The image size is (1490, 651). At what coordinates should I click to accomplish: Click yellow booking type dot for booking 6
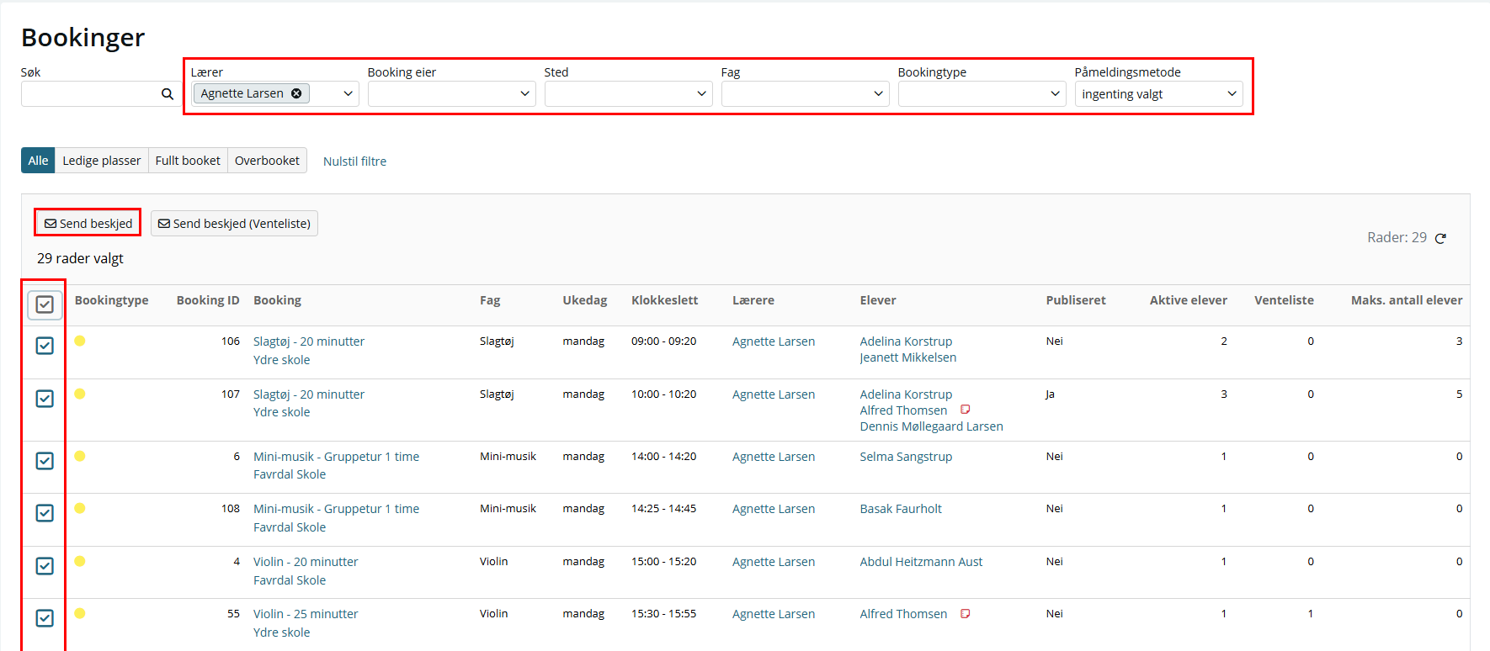click(80, 456)
